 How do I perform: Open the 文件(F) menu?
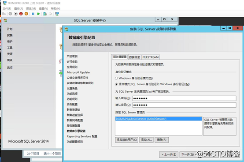pos(7,8)
